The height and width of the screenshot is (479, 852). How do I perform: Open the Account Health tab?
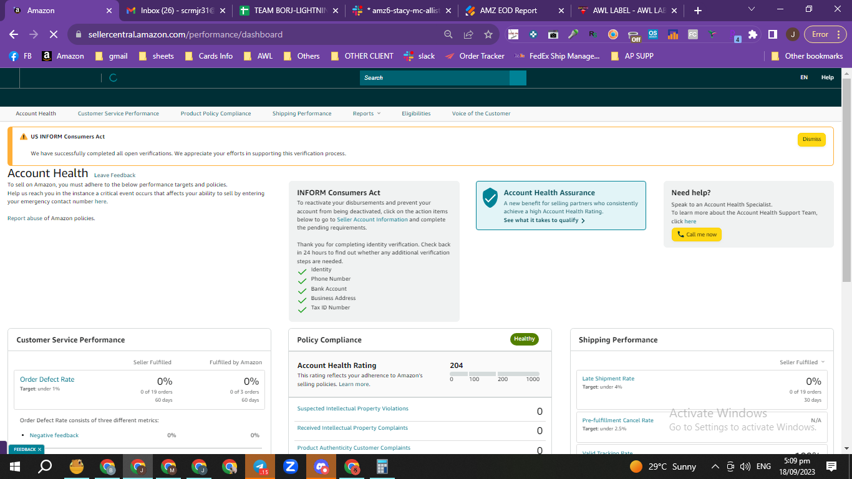(x=36, y=114)
